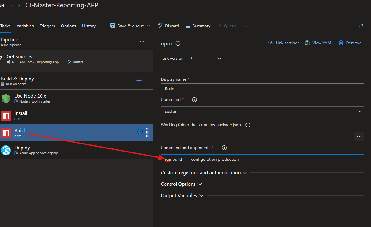Image resolution: width=371 pixels, height=227 pixels.
Task: Switch to the Variables tab
Action: pyautogui.click(x=25, y=26)
